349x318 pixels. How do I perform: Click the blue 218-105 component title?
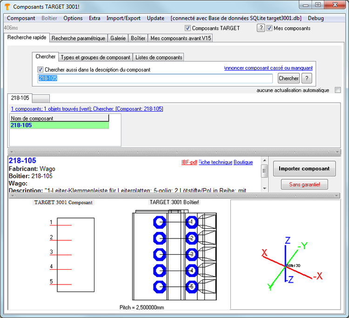22,160
